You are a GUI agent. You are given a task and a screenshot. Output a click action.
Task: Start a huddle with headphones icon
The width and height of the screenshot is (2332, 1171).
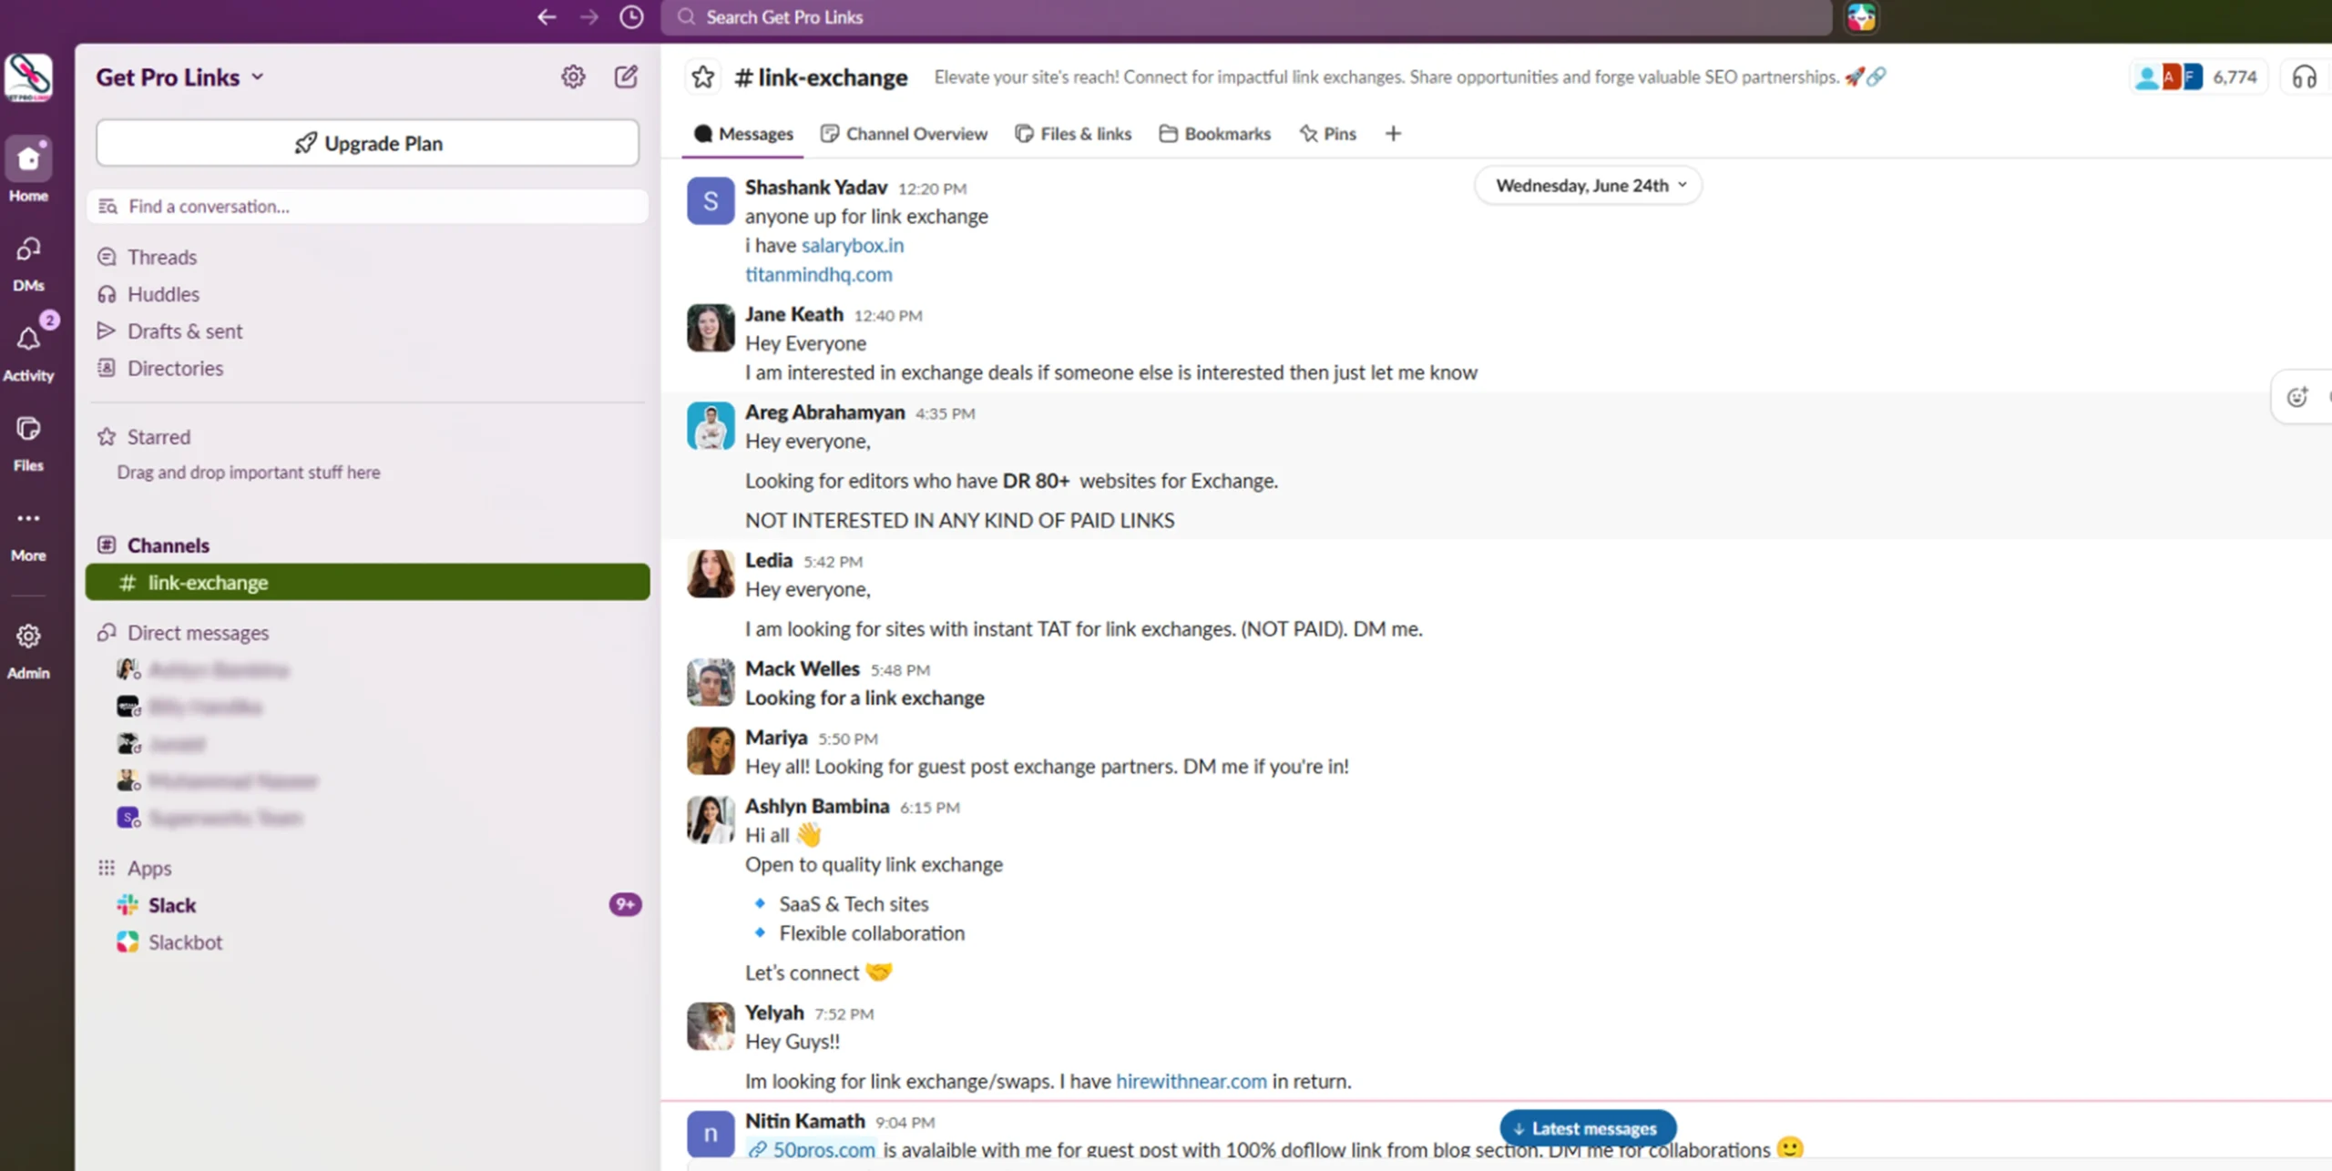click(2305, 77)
